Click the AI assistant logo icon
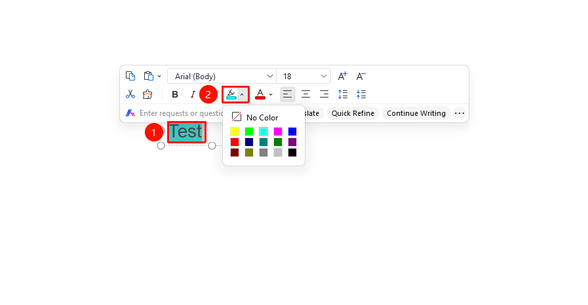Viewport: 588px width, 305px height. [130, 113]
